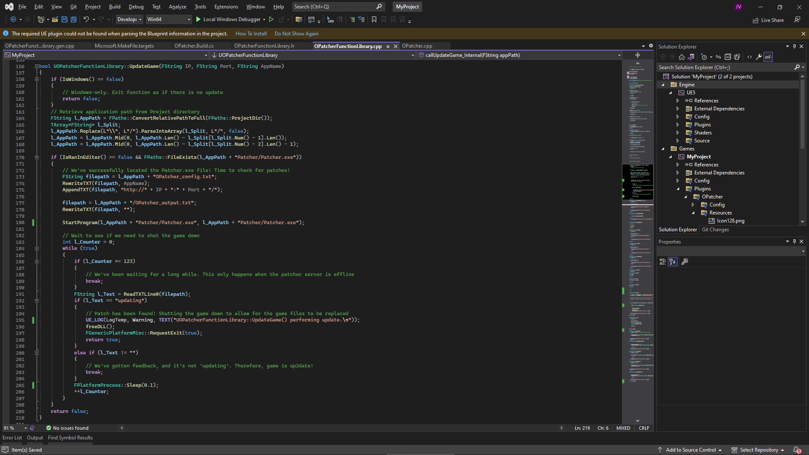This screenshot has width=809, height=455.
Task: Open the Git Changes window icon
Action: [715, 230]
